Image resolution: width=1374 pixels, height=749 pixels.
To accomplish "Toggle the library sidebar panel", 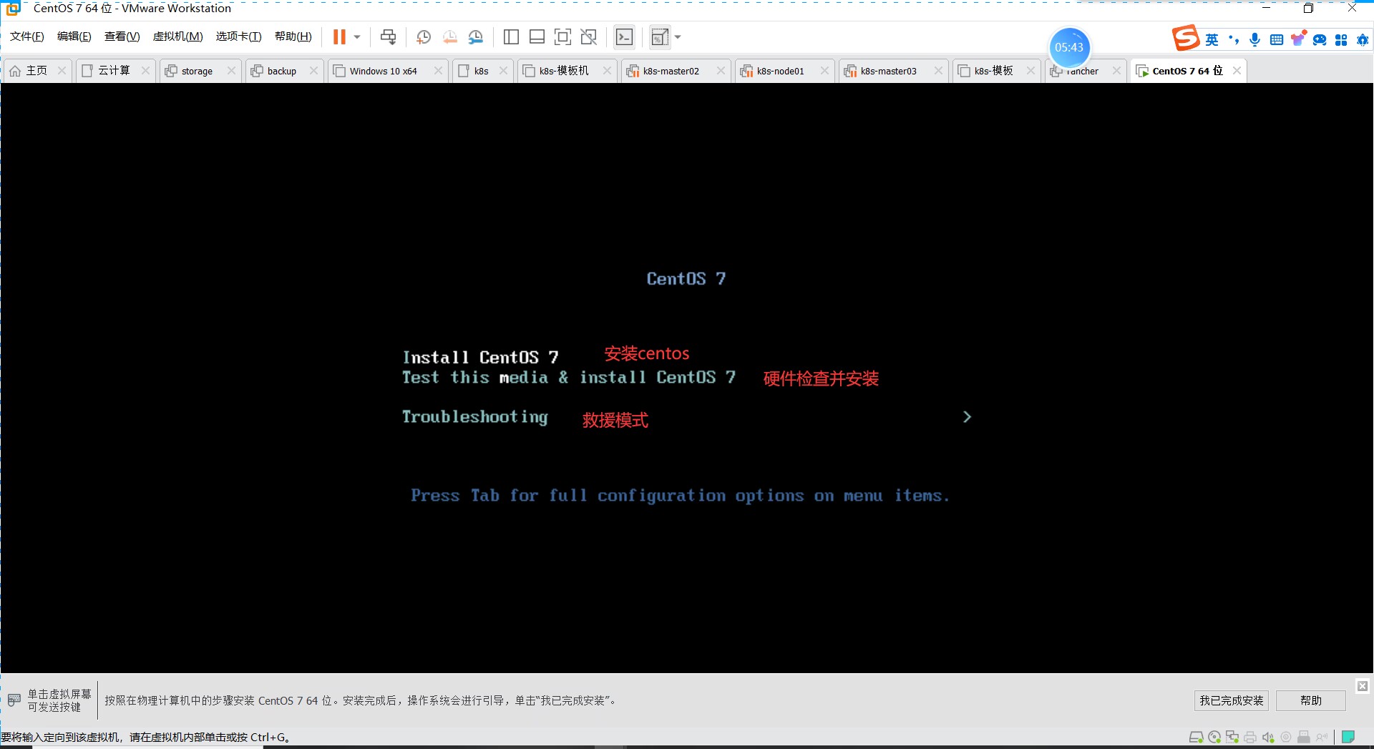I will [511, 37].
